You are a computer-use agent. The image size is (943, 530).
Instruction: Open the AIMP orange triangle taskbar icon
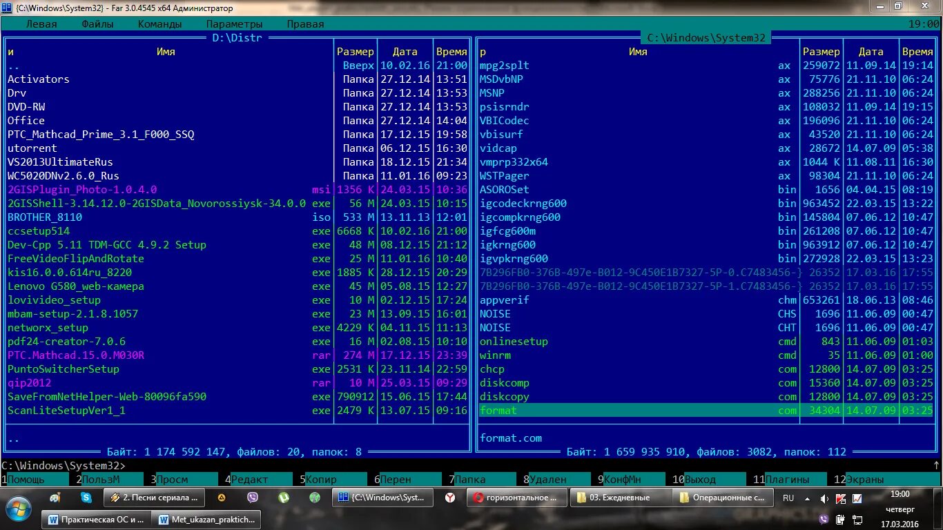point(222,497)
